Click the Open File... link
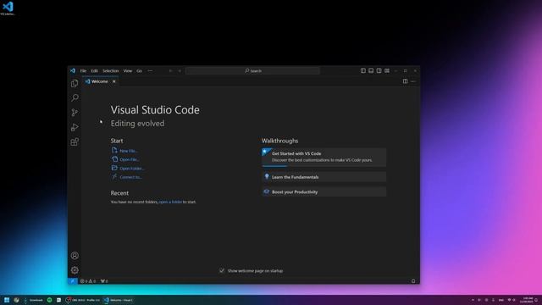 tap(130, 159)
